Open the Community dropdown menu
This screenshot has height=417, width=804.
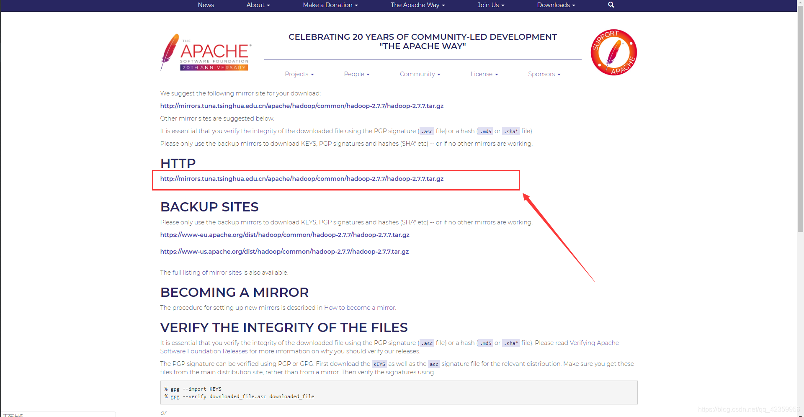(420, 74)
